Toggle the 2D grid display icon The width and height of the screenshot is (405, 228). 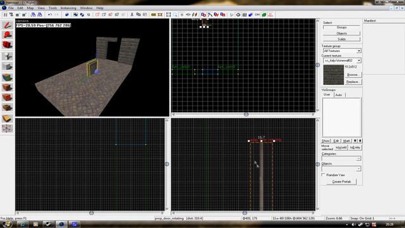pos(5,15)
